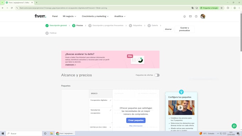The width and height of the screenshot is (242, 136).
Task: Open the help question mark icon
Action: pyautogui.click(x=196, y=16)
